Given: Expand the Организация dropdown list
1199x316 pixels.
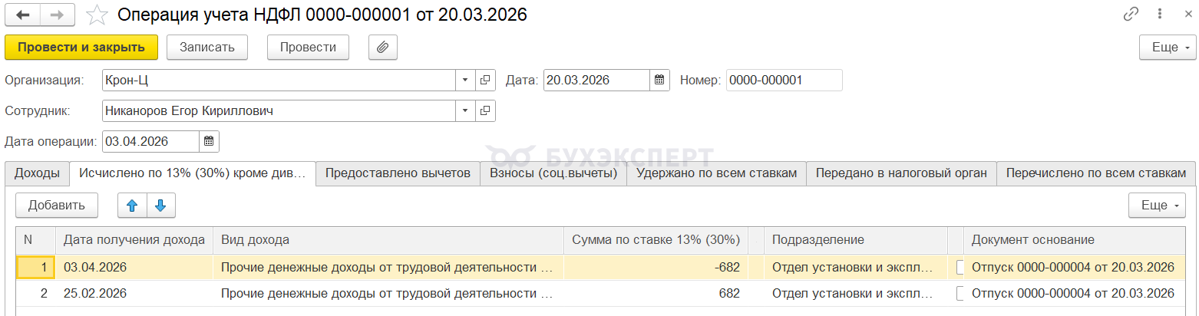Looking at the screenshot, I should [x=465, y=80].
